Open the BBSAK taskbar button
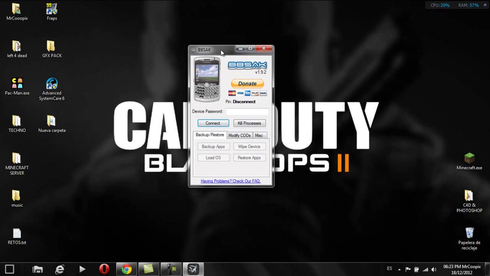The height and width of the screenshot is (276, 490). 193,269
